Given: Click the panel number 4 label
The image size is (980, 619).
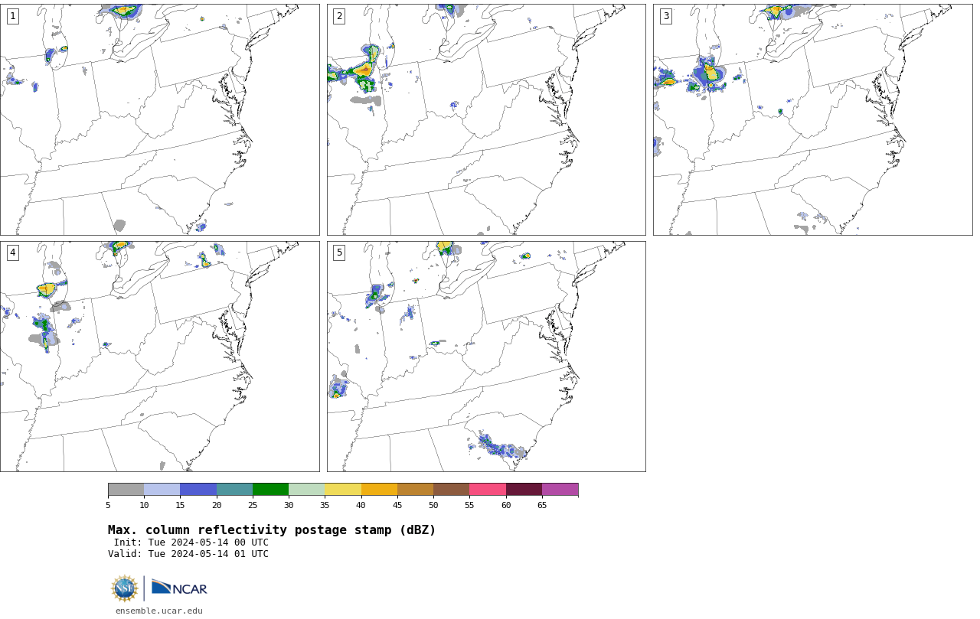Looking at the screenshot, I should point(12,252).
